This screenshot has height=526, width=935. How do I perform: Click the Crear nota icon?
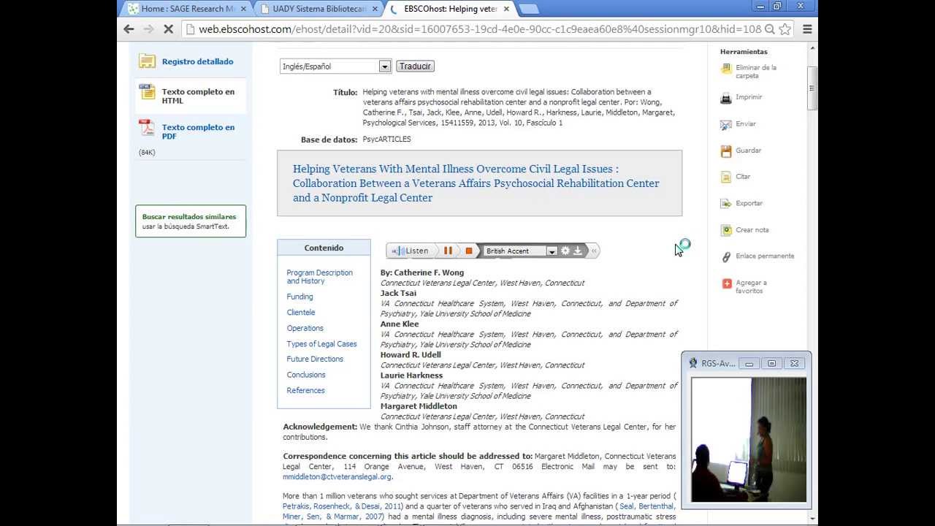coord(726,230)
